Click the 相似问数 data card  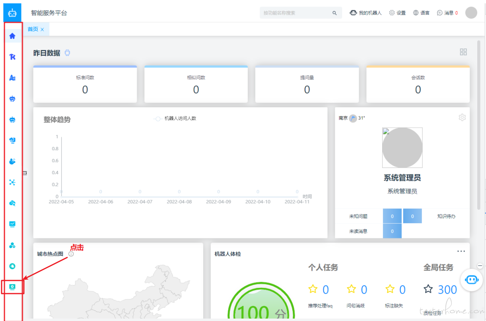pos(196,84)
